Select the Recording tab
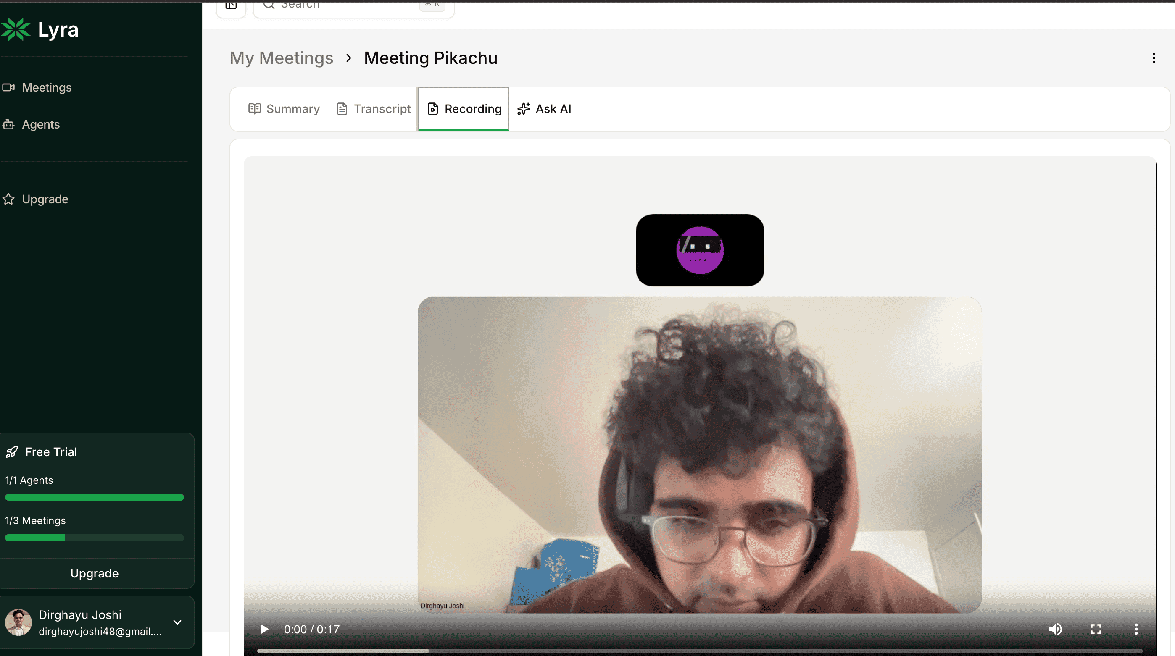 tap(464, 109)
